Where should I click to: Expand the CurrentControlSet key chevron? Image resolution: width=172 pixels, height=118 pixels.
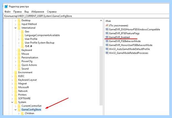tap(16, 106)
